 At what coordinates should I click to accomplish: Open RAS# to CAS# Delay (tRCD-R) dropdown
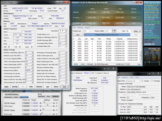(x=63, y=37)
